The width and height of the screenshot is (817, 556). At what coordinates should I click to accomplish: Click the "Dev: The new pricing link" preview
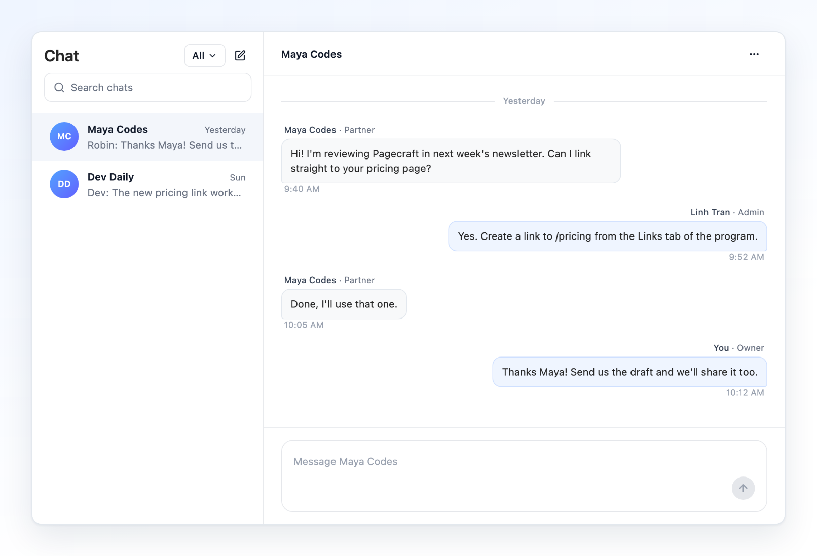pyautogui.click(x=164, y=193)
